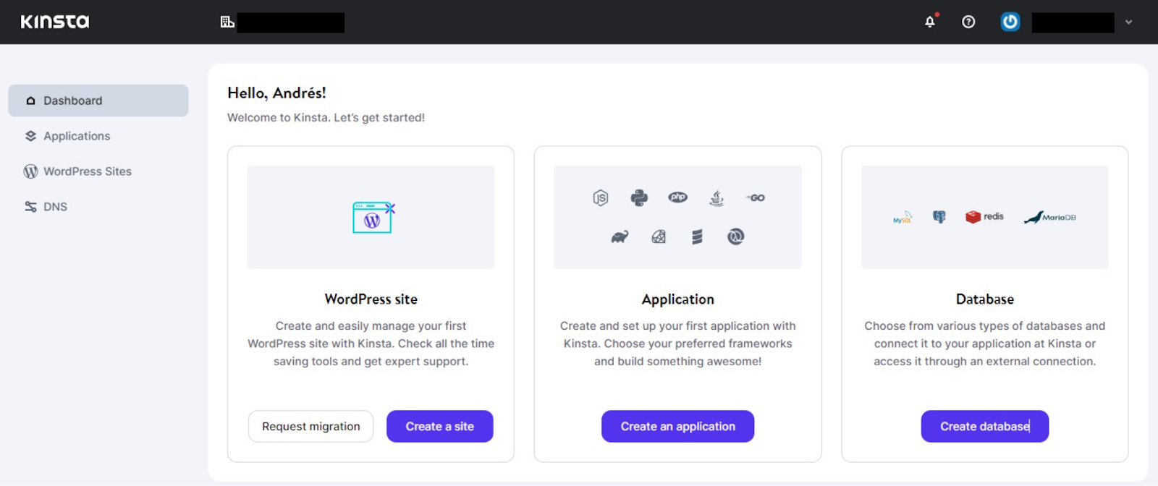1158x486 pixels.
Task: Click the Node.js icon in Application card
Action: click(x=601, y=197)
